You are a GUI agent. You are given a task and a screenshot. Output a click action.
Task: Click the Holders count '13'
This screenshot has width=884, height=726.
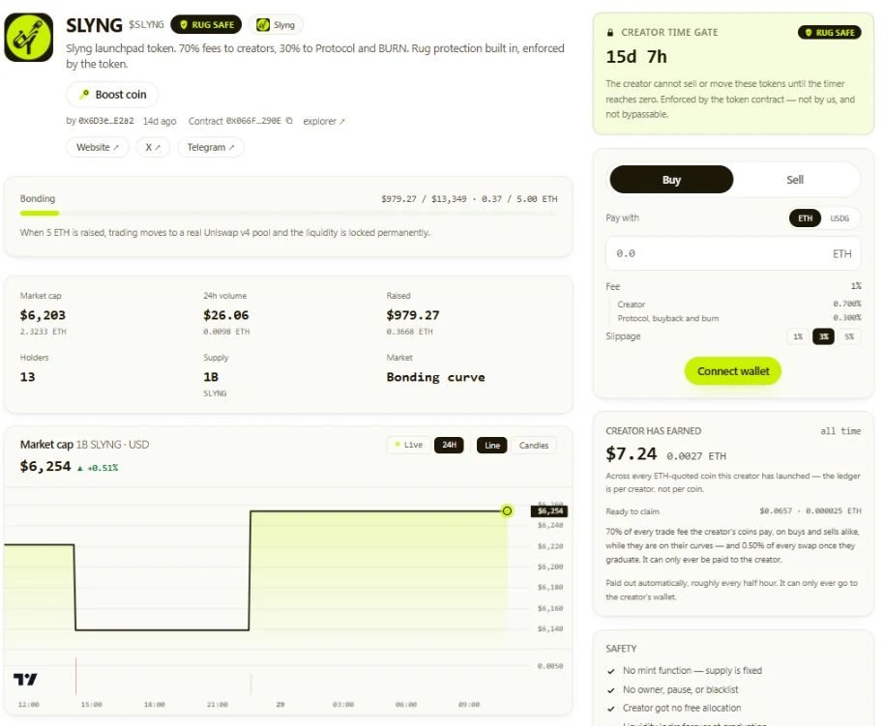coord(28,377)
